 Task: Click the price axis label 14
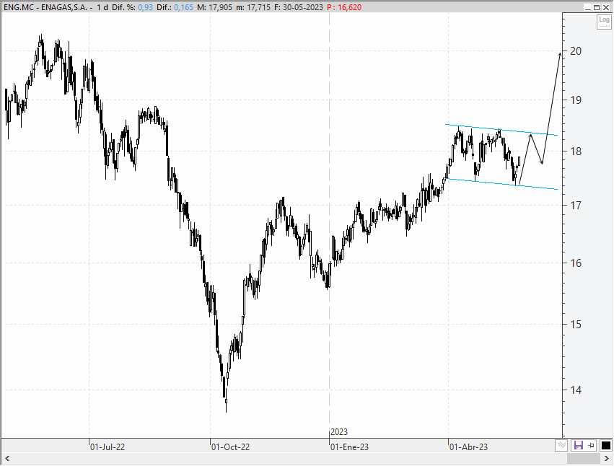576,390
